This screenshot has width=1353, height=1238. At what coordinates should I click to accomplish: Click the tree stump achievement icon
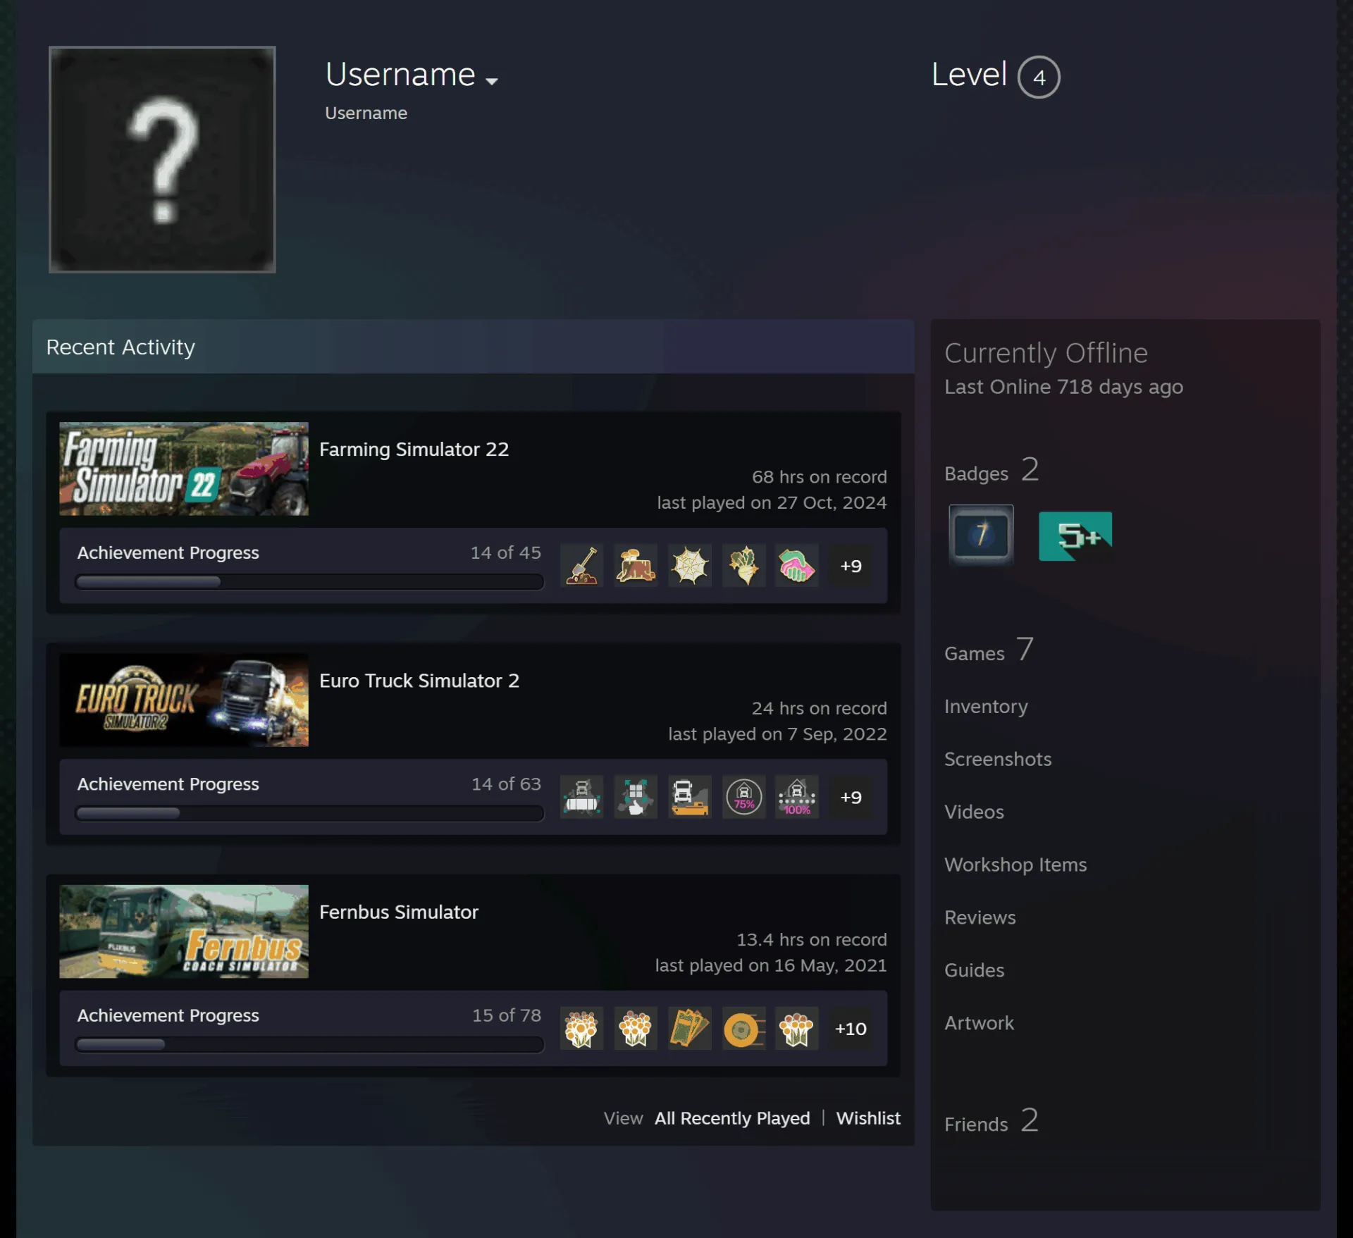(636, 566)
